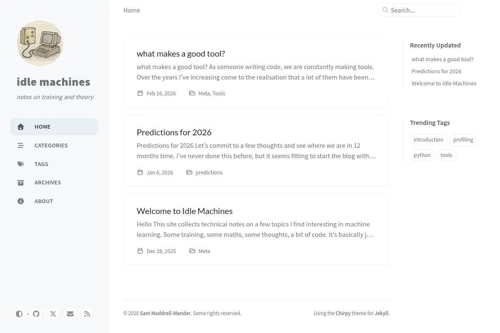Click the site avatar computer image

40,43
